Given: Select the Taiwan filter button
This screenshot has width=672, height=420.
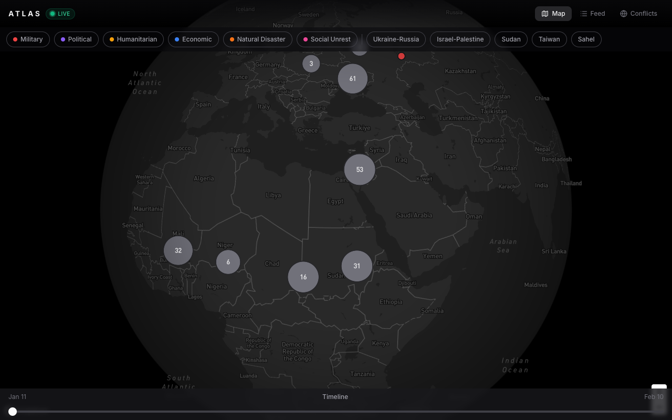Looking at the screenshot, I should [x=549, y=39].
